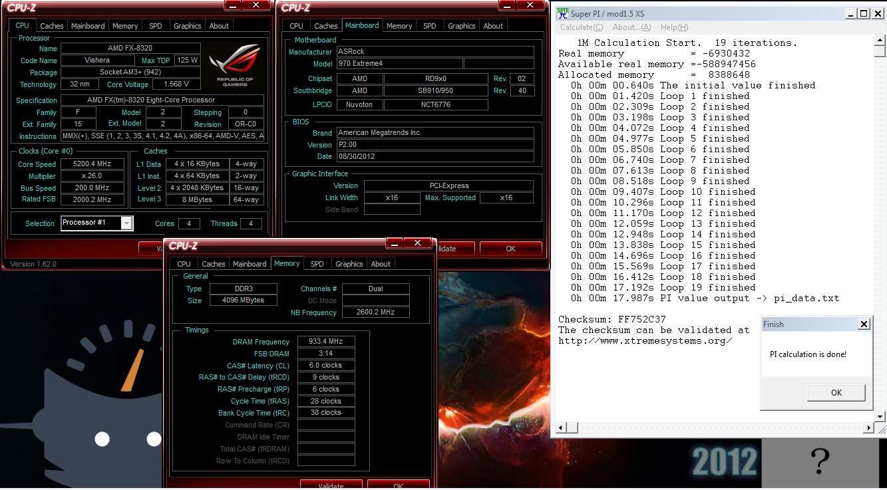The width and height of the screenshot is (887, 490).
Task: Click the xtremesystems.org URL text
Action: [x=645, y=341]
